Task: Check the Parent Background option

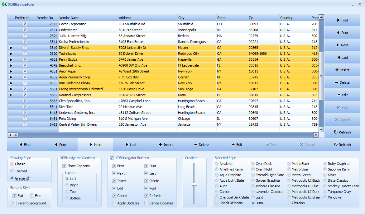Action: (15, 203)
